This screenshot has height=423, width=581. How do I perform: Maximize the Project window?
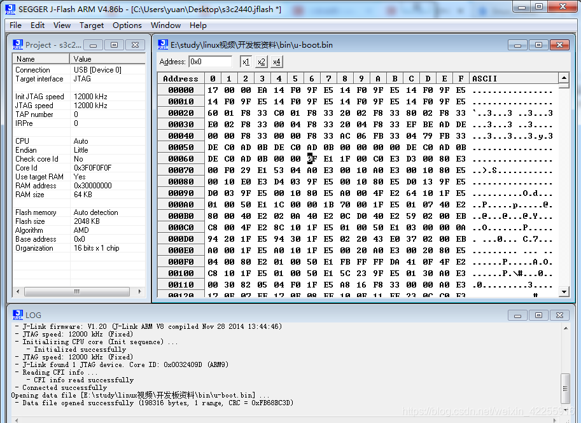[114, 45]
